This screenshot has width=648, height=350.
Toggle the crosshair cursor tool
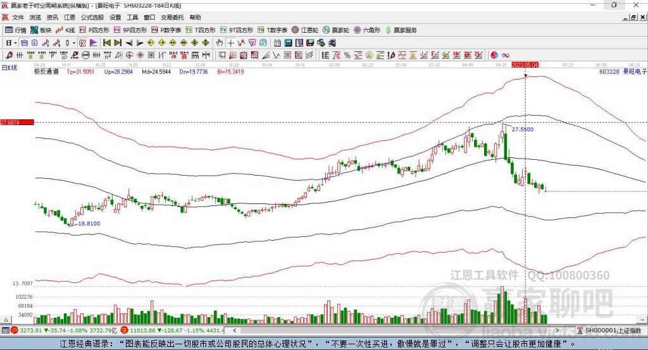230,43
